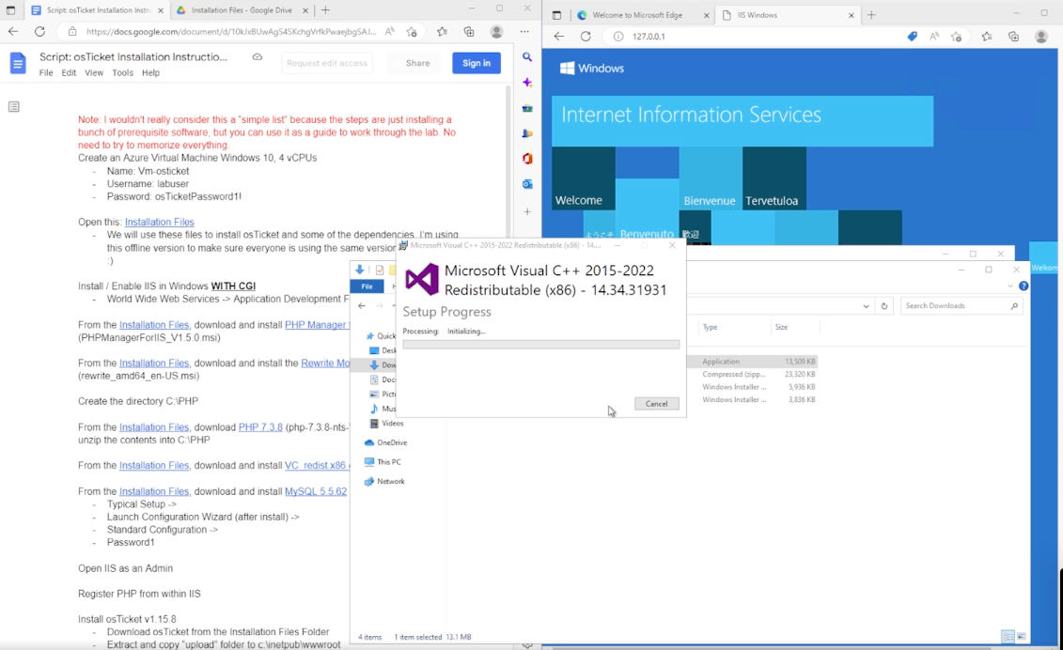Click the Welcome tile on the IIS page

click(583, 178)
